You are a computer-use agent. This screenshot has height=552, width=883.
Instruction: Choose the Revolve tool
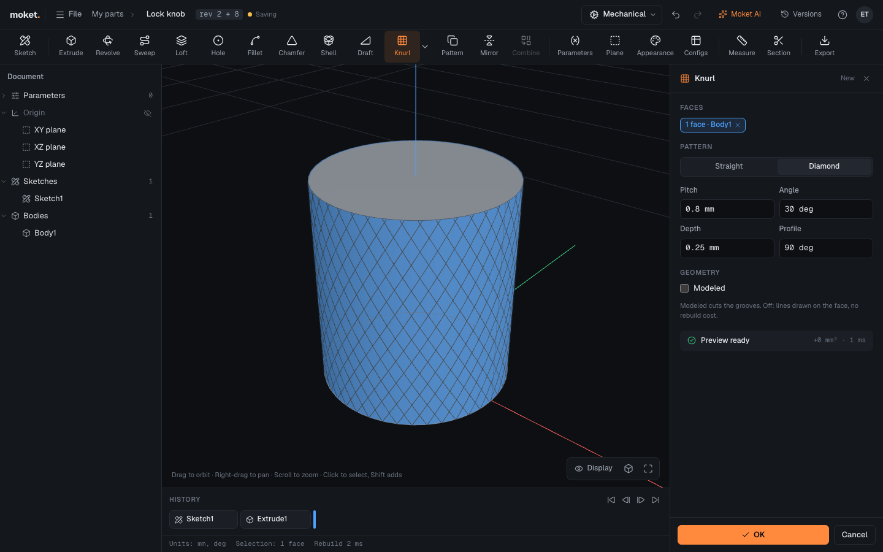[108, 46]
